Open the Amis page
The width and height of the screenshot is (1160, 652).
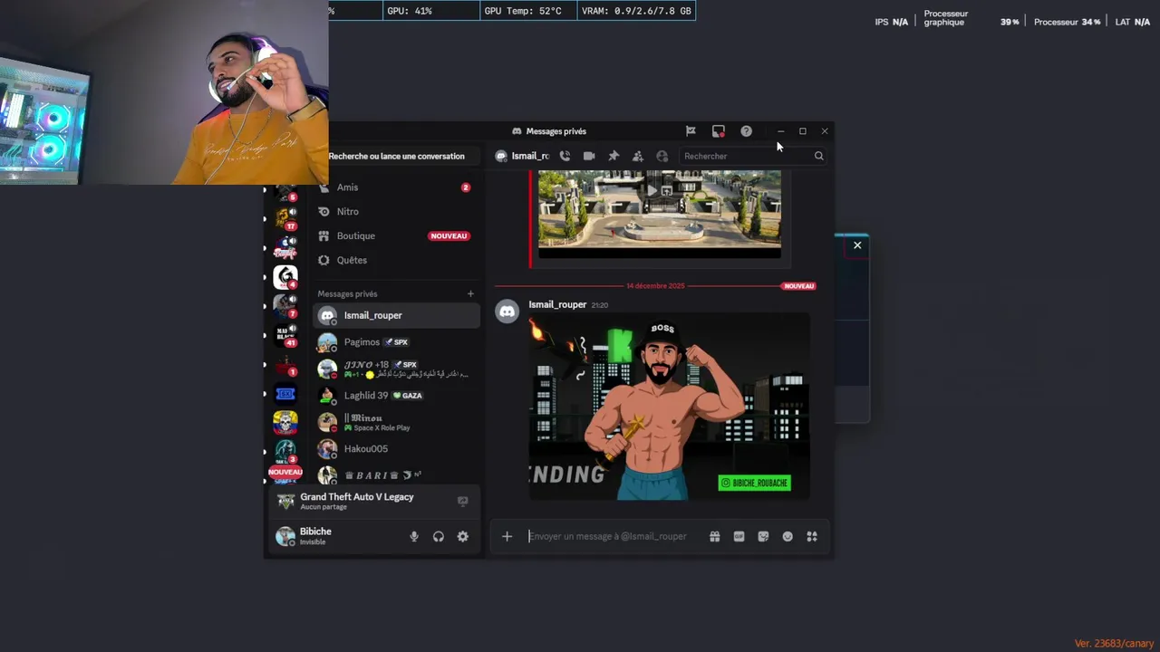pyautogui.click(x=396, y=187)
